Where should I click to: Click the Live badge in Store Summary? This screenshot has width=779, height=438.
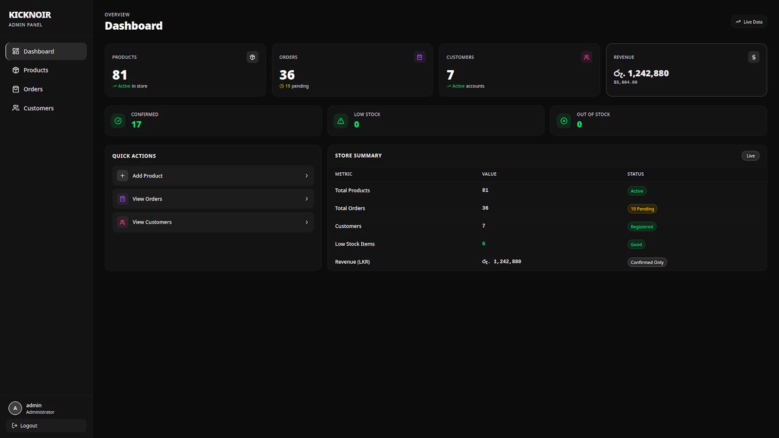pyautogui.click(x=750, y=156)
